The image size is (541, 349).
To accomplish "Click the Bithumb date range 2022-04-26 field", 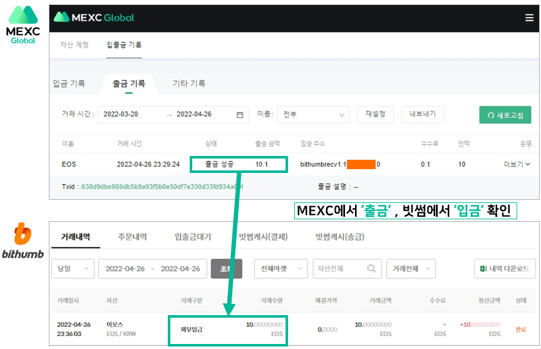I will 153,269.
